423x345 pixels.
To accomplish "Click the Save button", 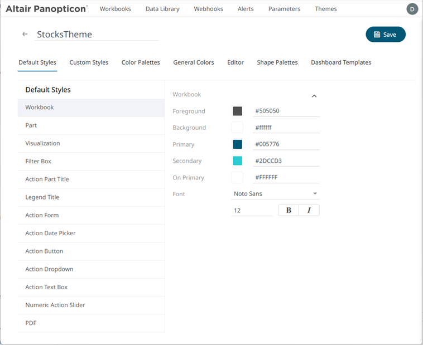I will coord(386,35).
